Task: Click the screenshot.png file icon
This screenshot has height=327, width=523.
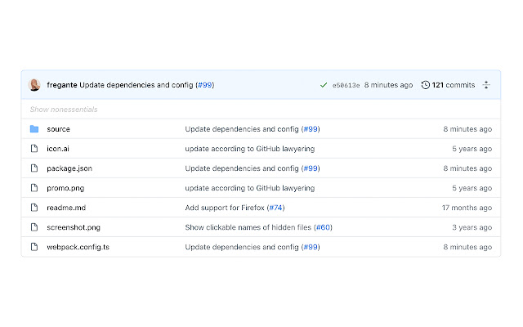Action: 34,227
